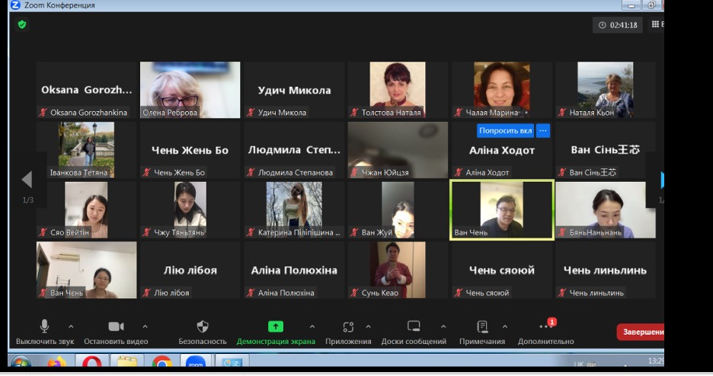Select Аліна Полюхіна participant tile
Viewport: 713px width, 376px height.
pos(294,269)
